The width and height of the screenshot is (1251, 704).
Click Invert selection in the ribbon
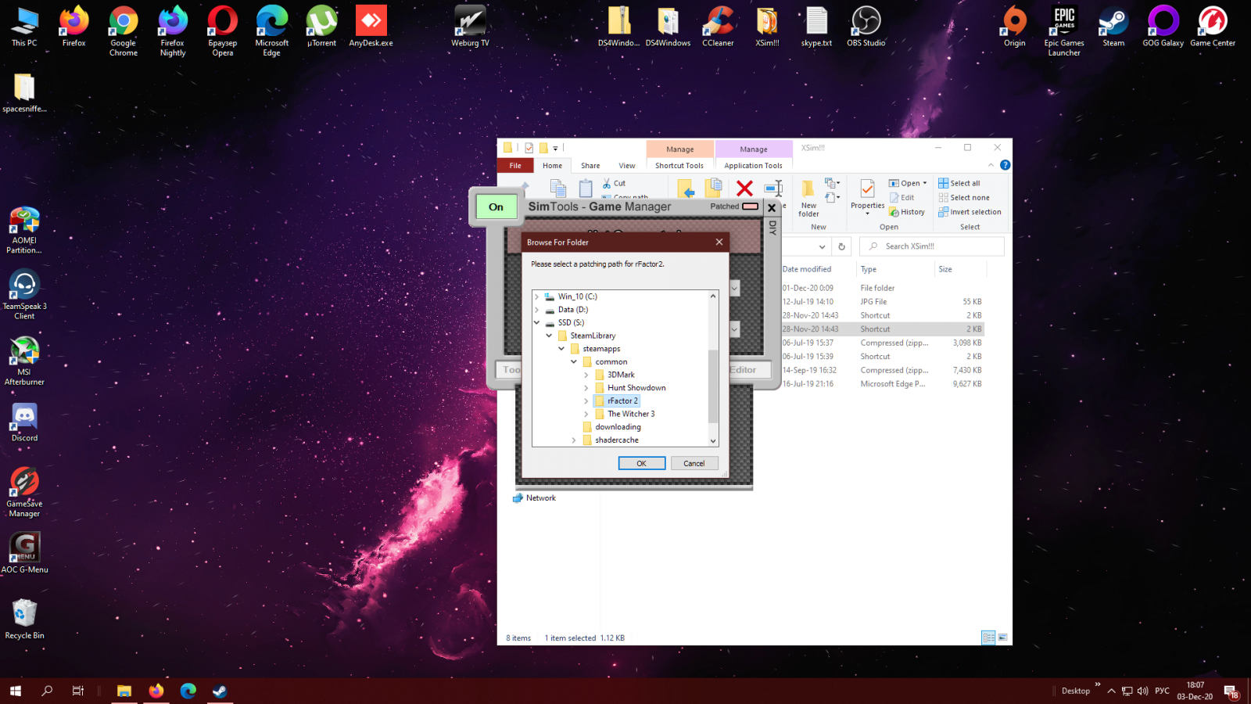[x=970, y=212]
